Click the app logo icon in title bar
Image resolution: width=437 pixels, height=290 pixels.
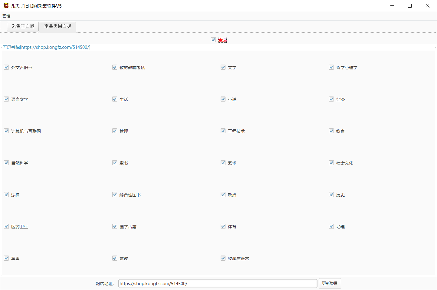pyautogui.click(x=6, y=6)
